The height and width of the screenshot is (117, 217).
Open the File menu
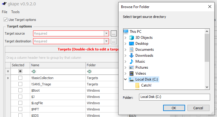click(5, 12)
